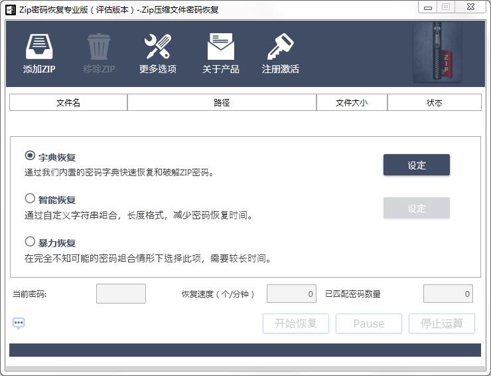Click the 当前密码 field
Screen dimensions: 491x376
click(x=121, y=294)
